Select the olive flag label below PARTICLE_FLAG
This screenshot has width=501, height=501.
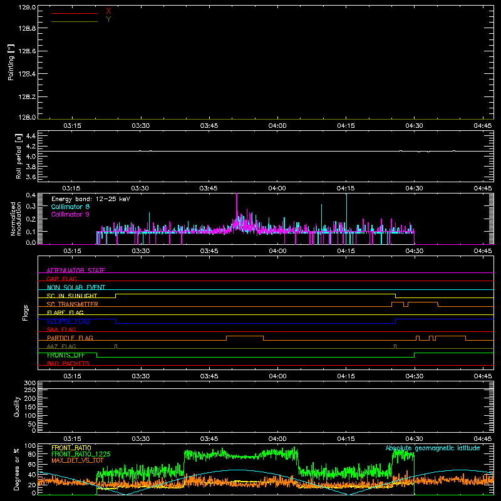[x=61, y=346]
